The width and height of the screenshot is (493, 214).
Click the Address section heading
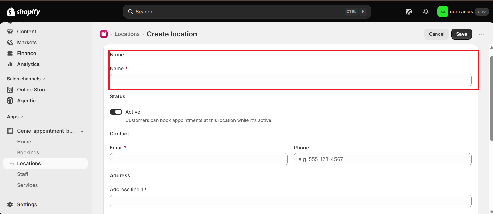[x=120, y=175]
